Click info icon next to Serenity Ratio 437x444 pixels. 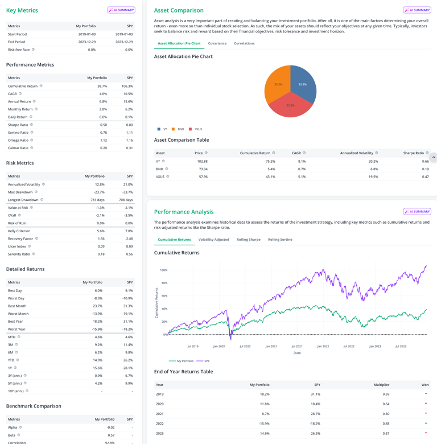34,254
